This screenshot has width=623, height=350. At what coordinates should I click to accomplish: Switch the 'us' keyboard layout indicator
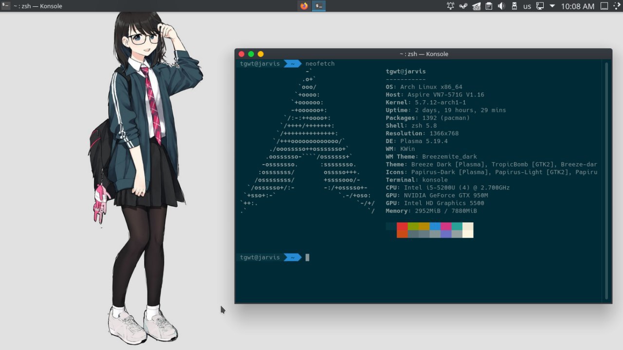527,6
